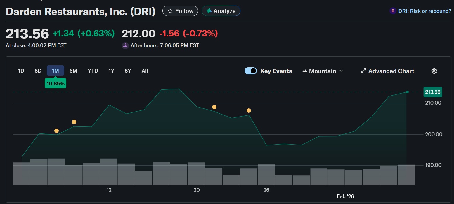Open the 'DRI: Risk or rebound?' link
The image size is (454, 204).
coord(425,11)
